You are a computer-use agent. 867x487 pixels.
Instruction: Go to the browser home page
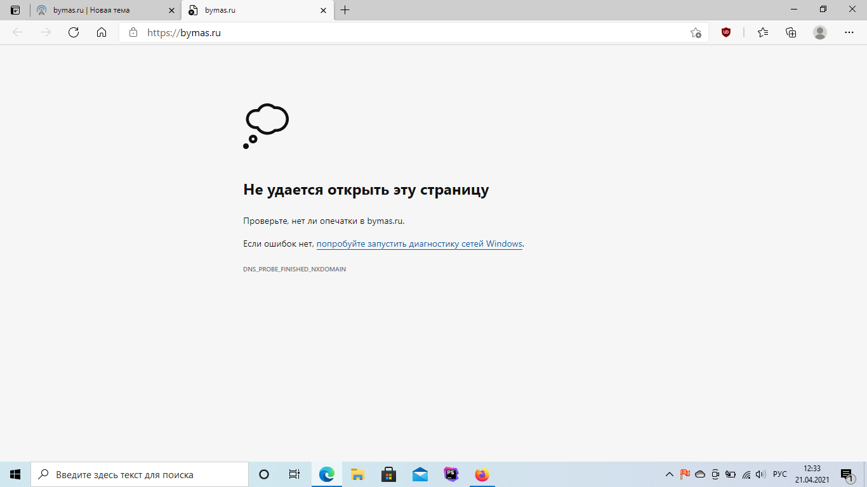coord(102,32)
